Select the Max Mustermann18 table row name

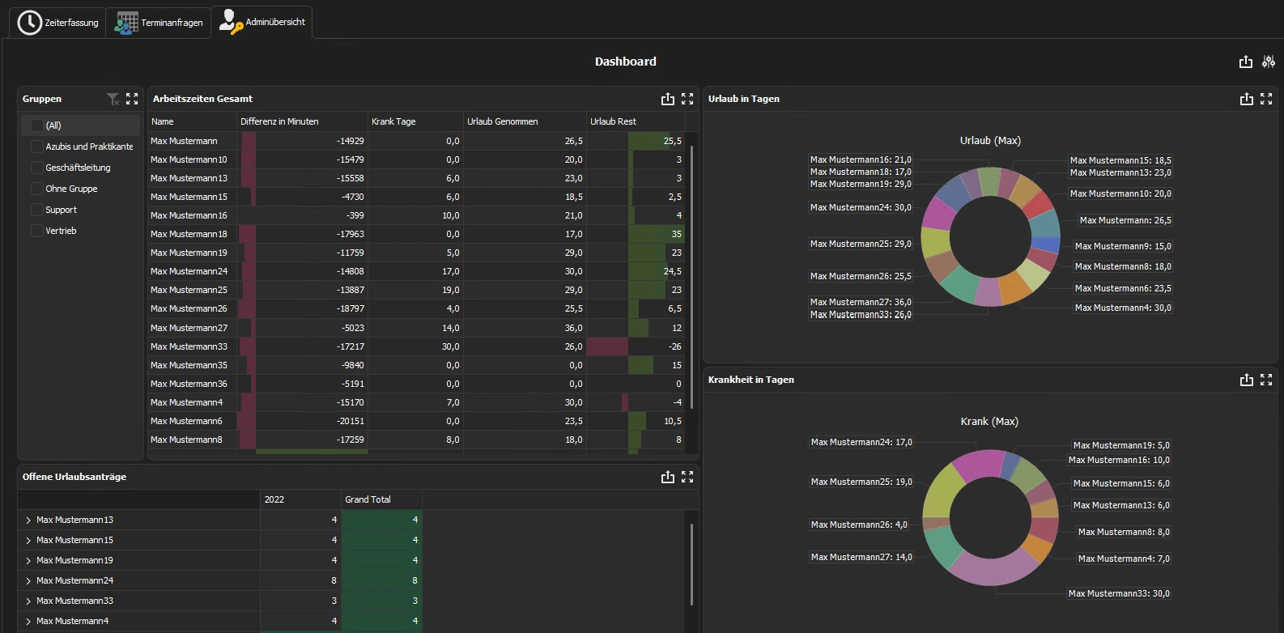pyautogui.click(x=189, y=234)
